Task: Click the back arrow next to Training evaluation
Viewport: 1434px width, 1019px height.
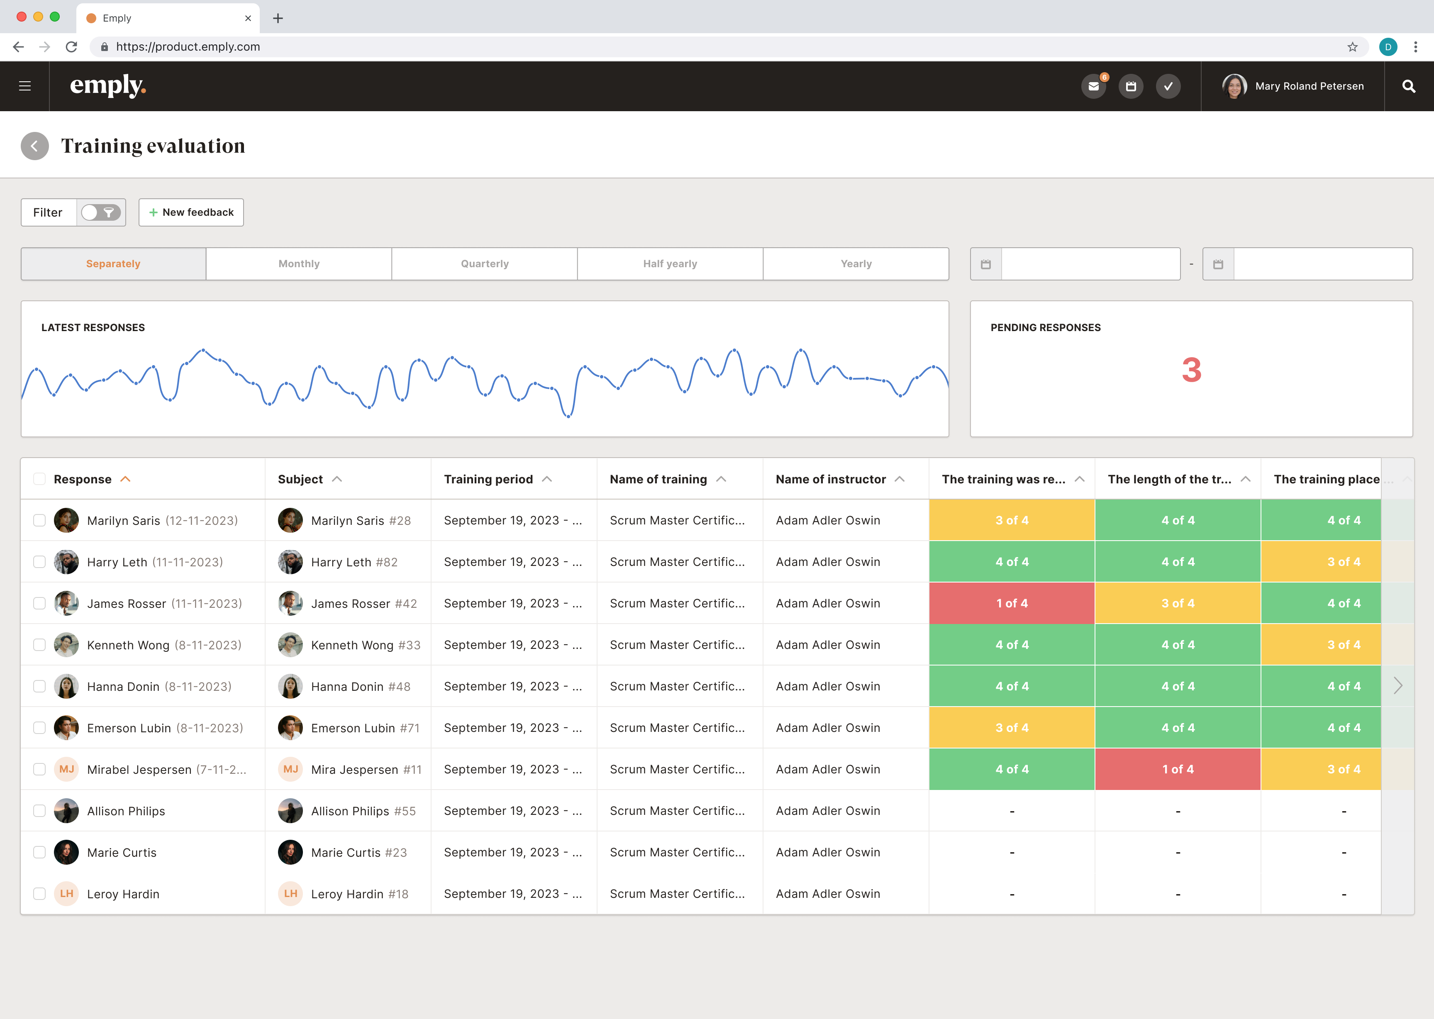Action: [34, 146]
